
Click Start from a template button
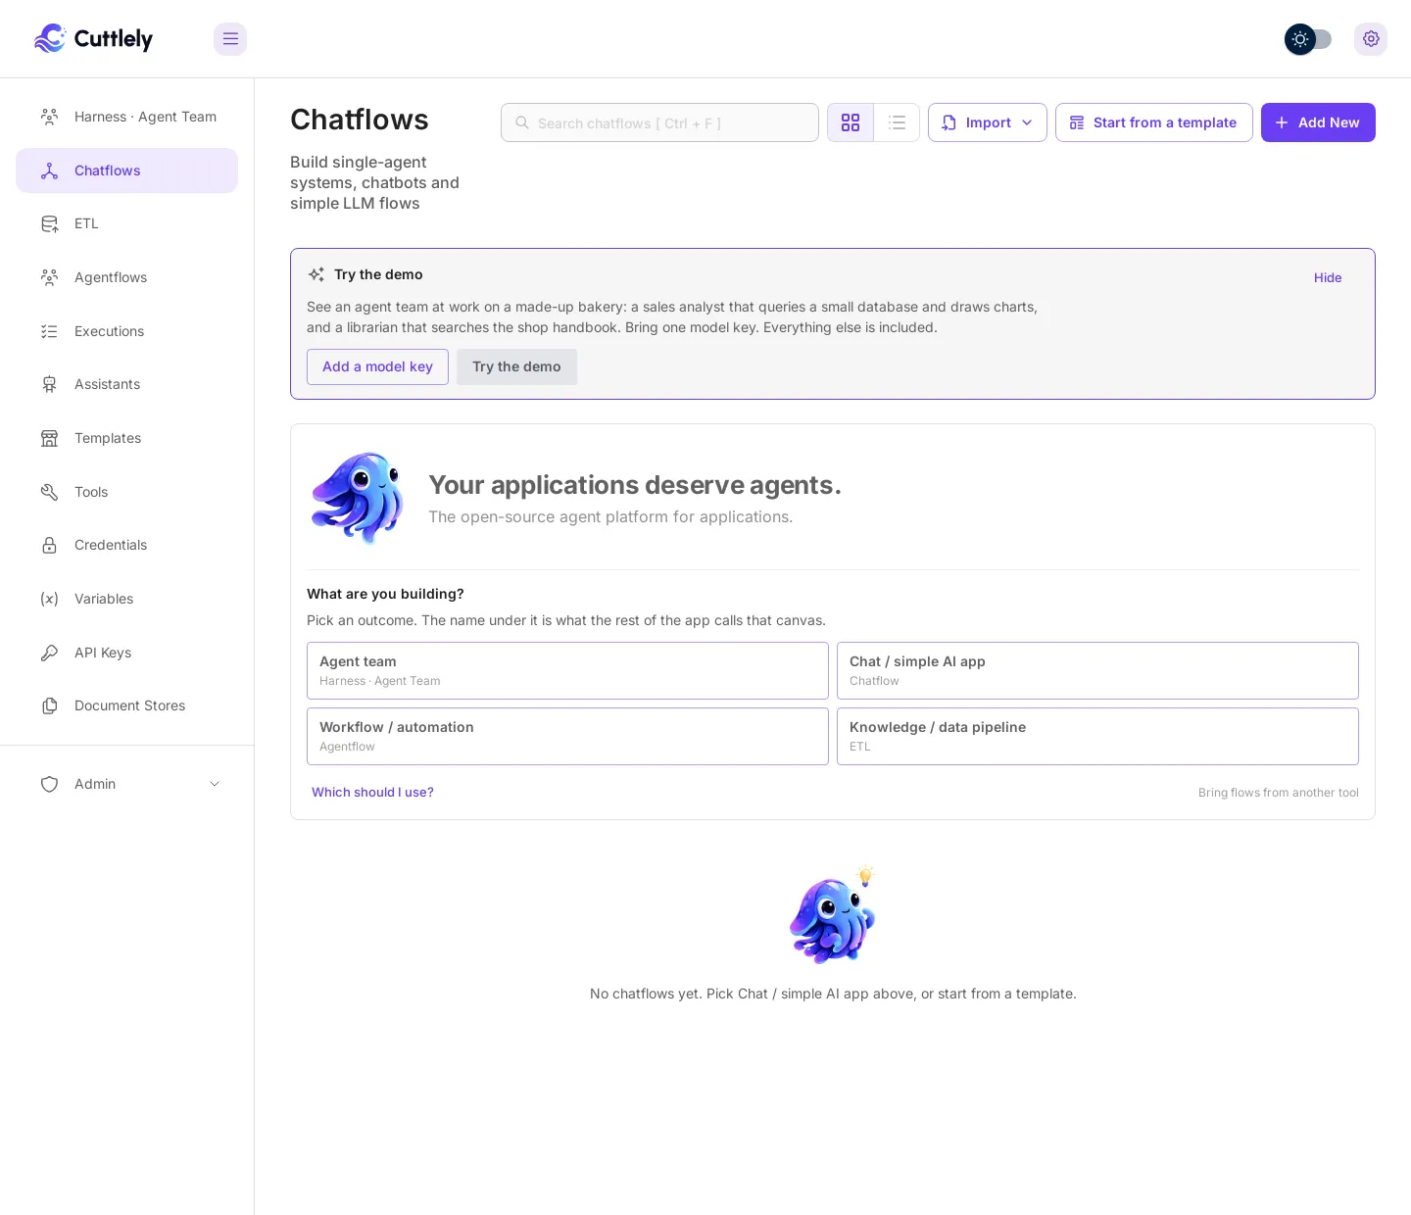[x=1154, y=122]
